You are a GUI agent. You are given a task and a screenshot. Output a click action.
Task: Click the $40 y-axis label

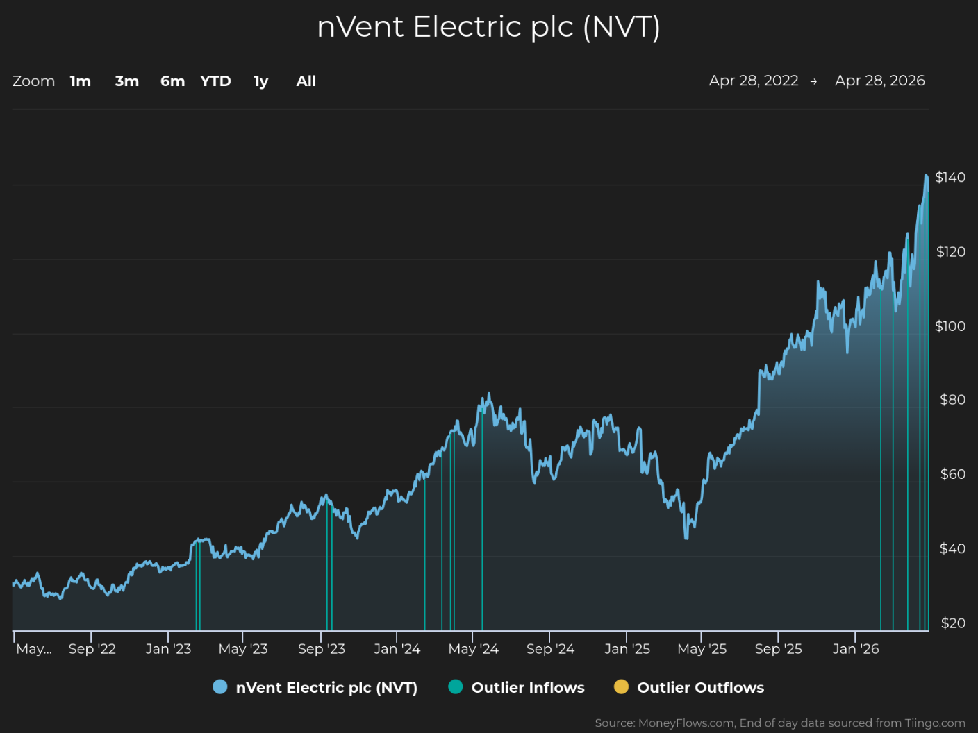coord(952,548)
